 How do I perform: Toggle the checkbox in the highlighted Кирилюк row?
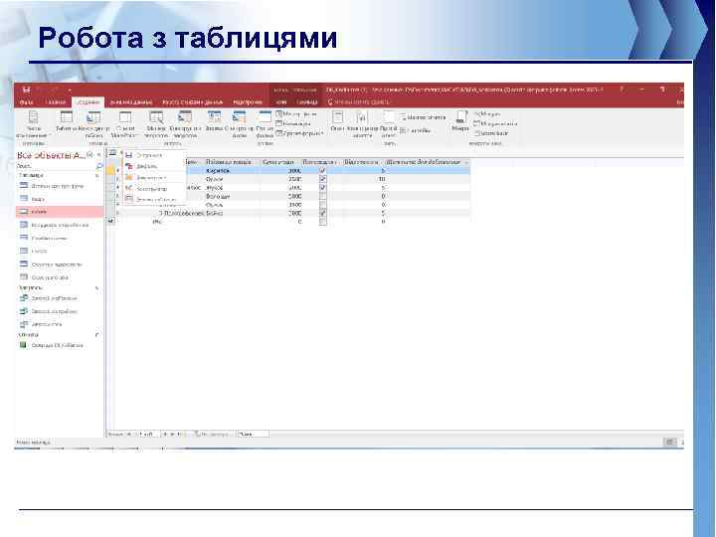(323, 170)
